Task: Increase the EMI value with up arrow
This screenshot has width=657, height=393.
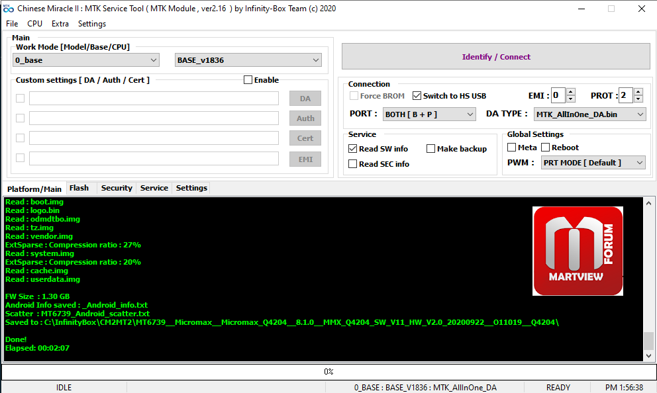Action: [571, 92]
